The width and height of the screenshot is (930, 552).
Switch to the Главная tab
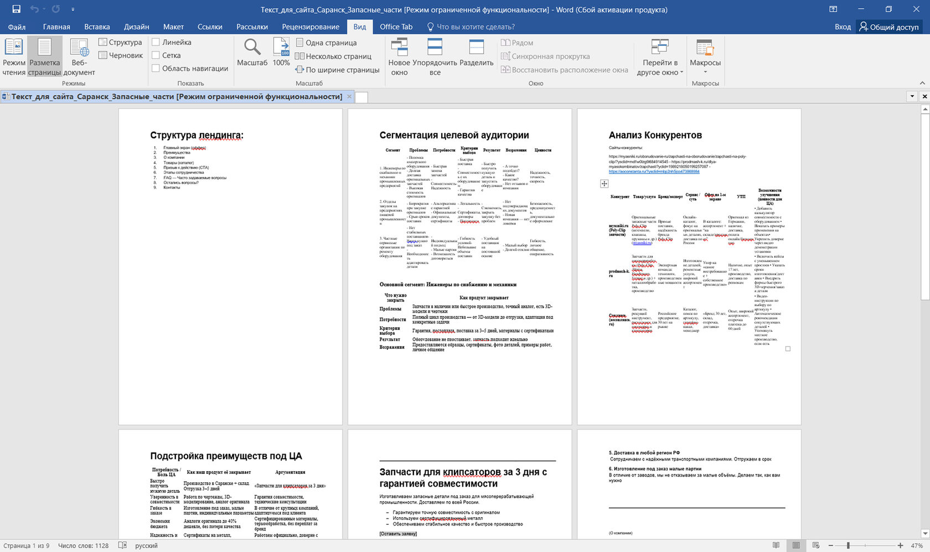click(x=56, y=27)
